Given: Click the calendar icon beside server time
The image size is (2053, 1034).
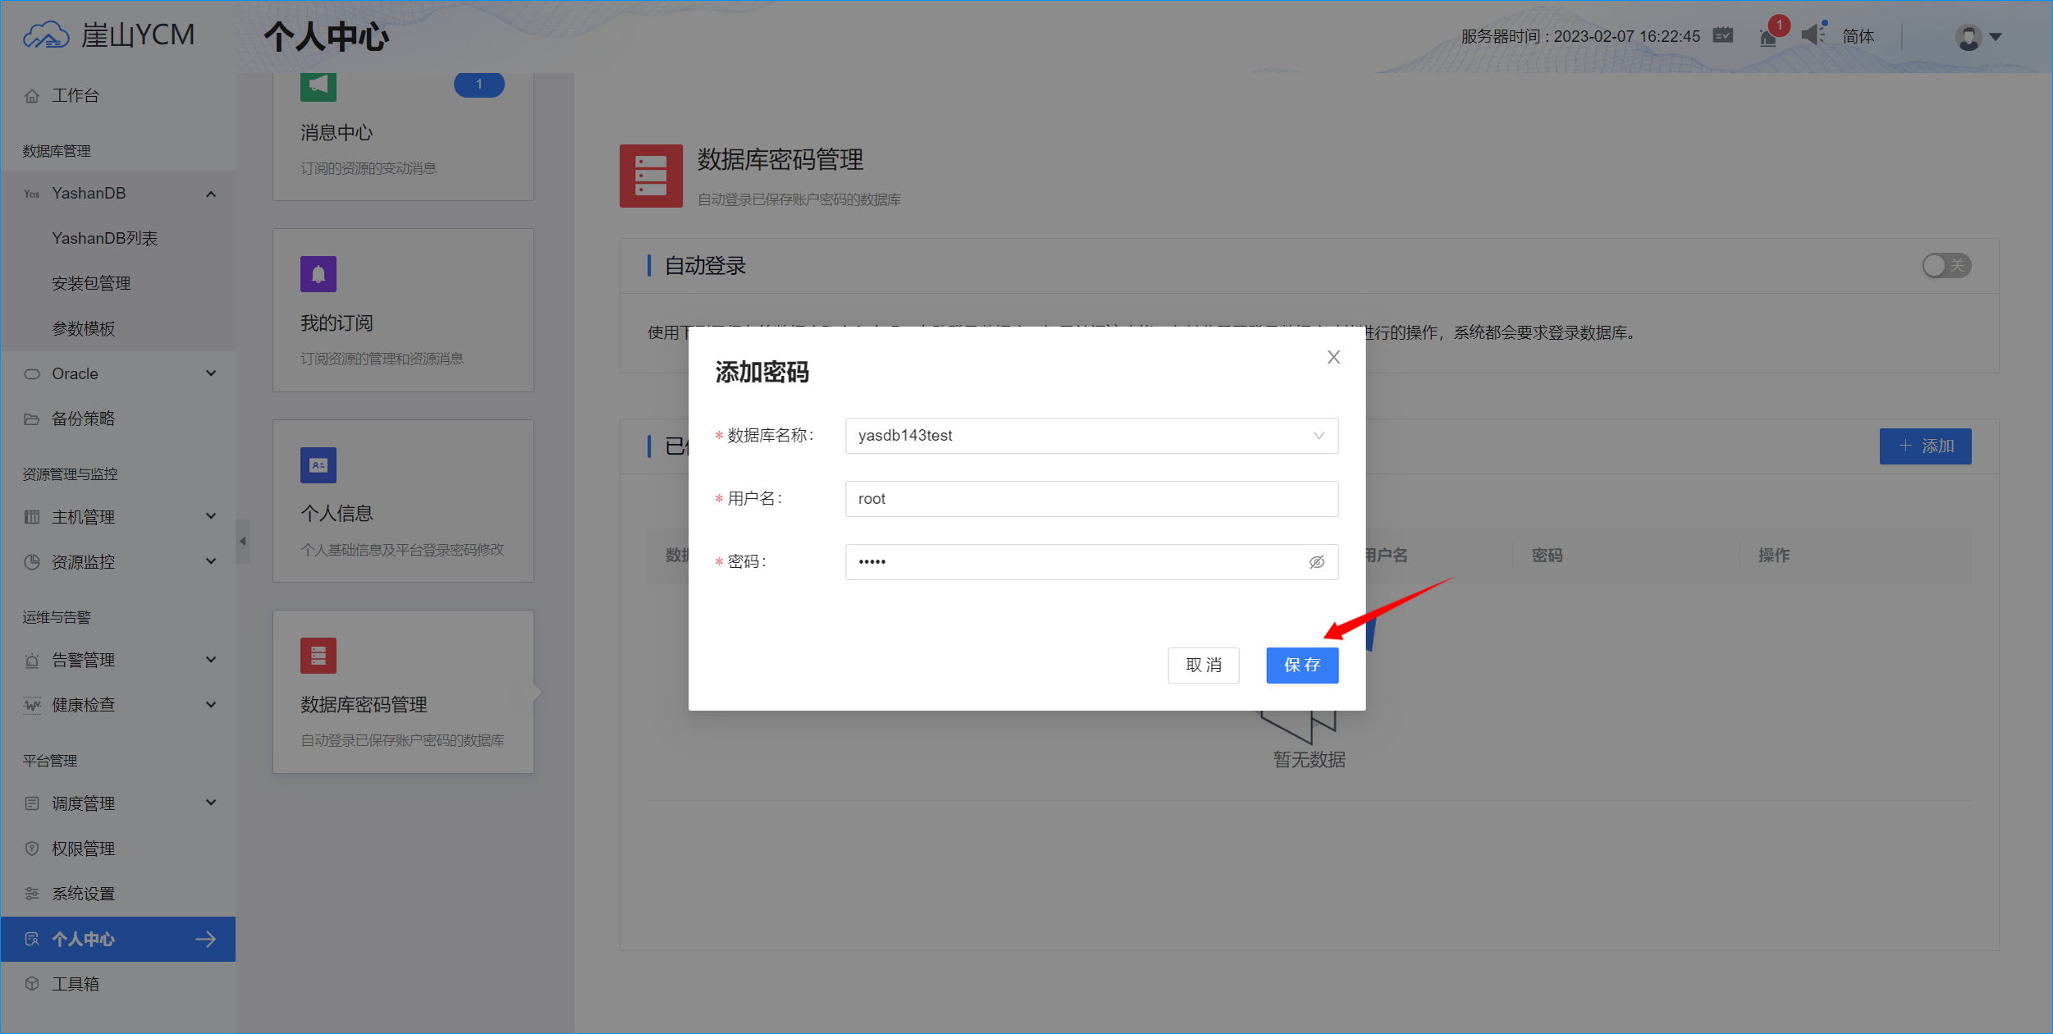Looking at the screenshot, I should pos(1723,35).
